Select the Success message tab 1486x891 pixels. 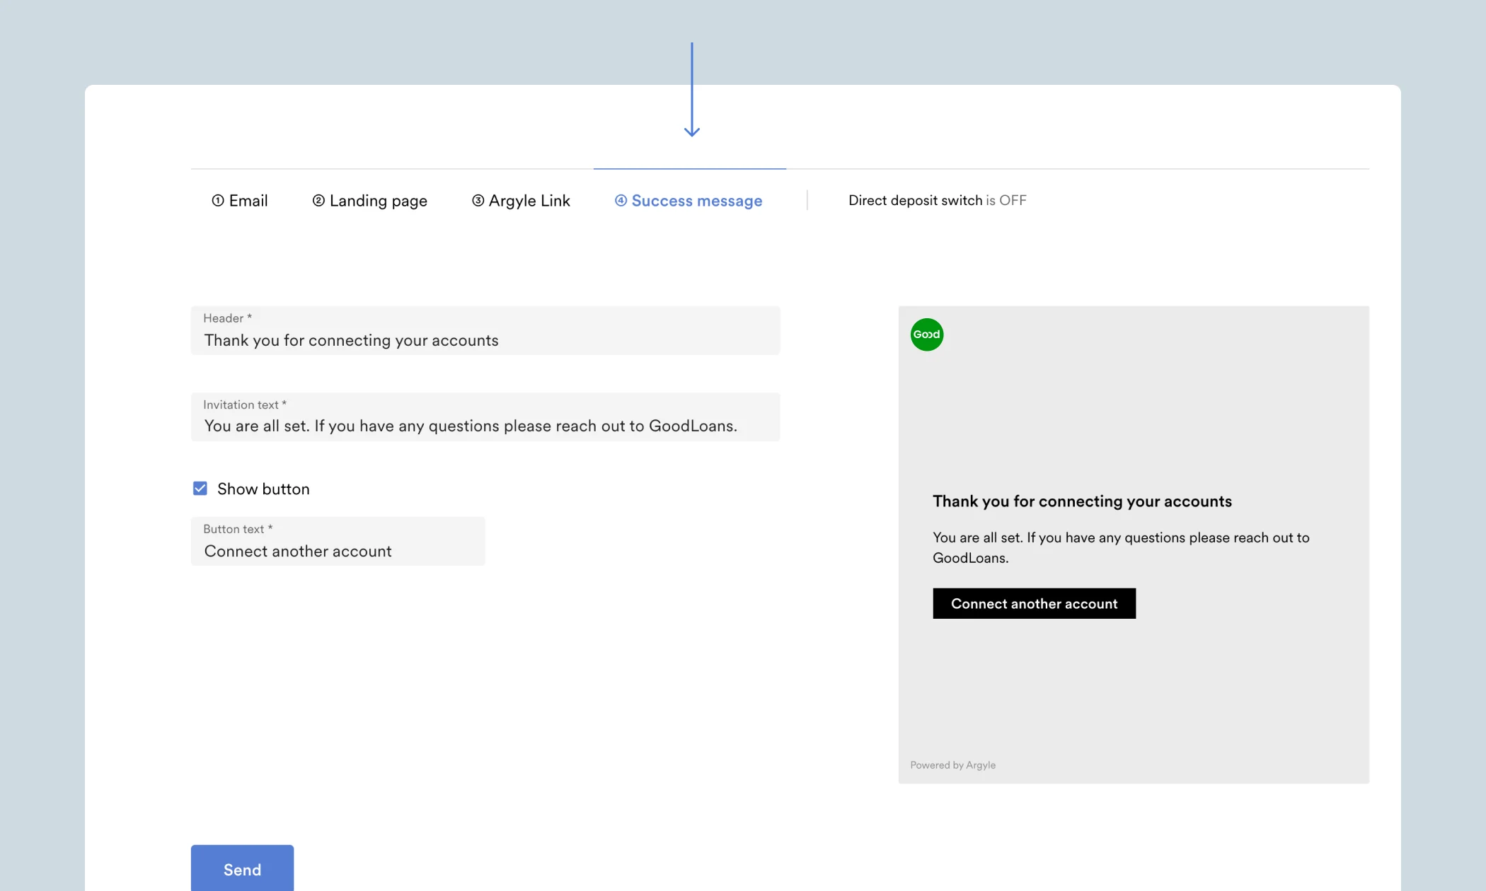(x=689, y=201)
